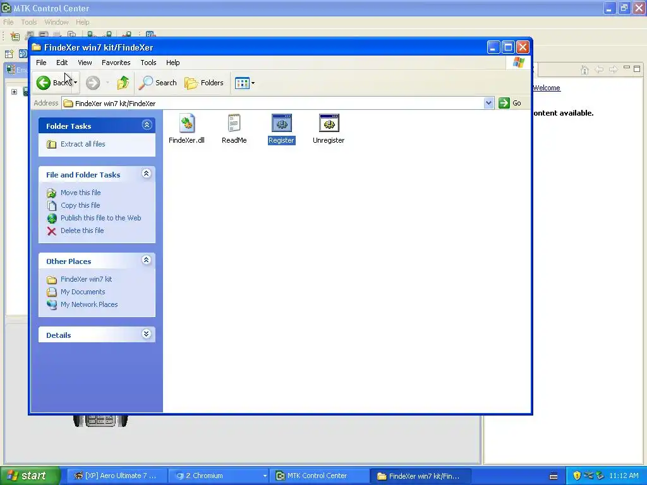
Task: Select the Register script icon
Action: pyautogui.click(x=281, y=123)
